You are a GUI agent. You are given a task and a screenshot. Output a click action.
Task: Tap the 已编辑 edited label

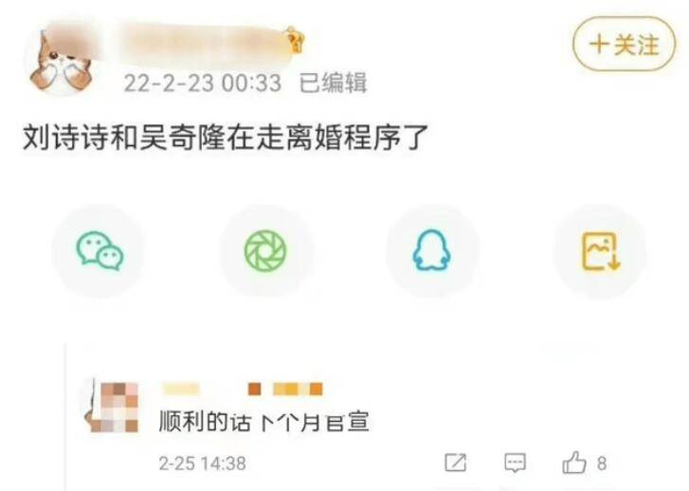click(x=333, y=82)
